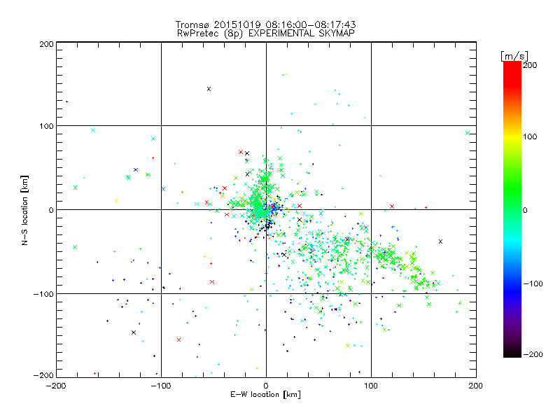Click the green X marker at far right edge near 190 km east

coord(468,133)
